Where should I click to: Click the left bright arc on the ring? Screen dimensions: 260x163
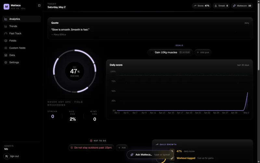point(56,66)
